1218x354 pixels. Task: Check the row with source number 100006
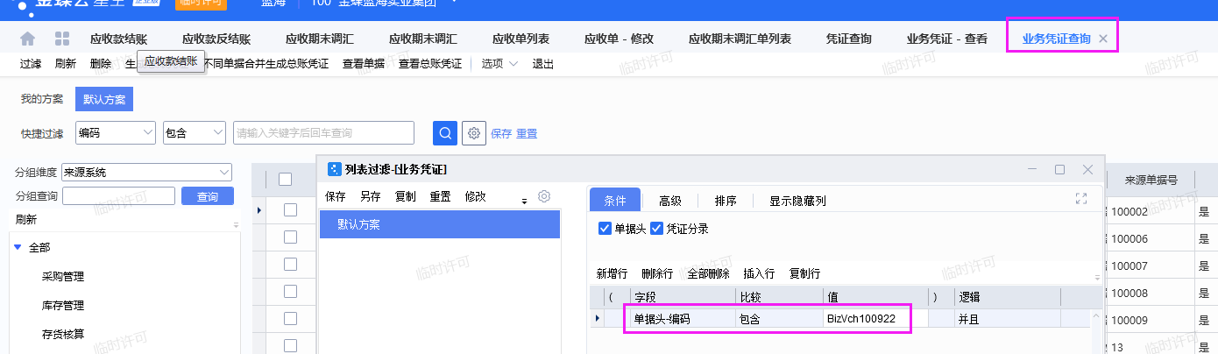tap(291, 237)
